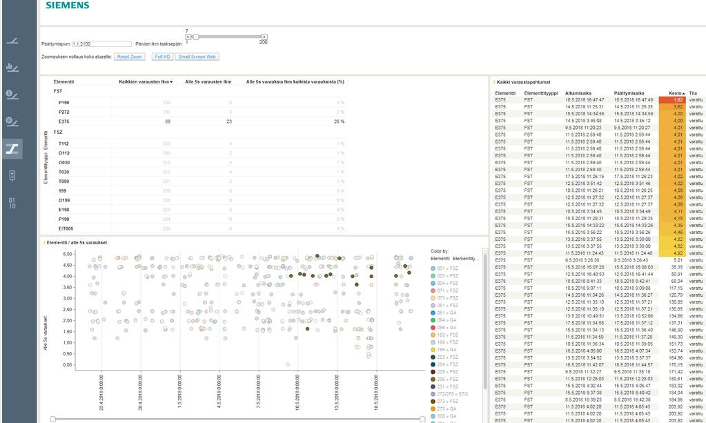The height and width of the screenshot is (423, 706).
Task: Click the Small Screen Web button
Action: pos(197,57)
